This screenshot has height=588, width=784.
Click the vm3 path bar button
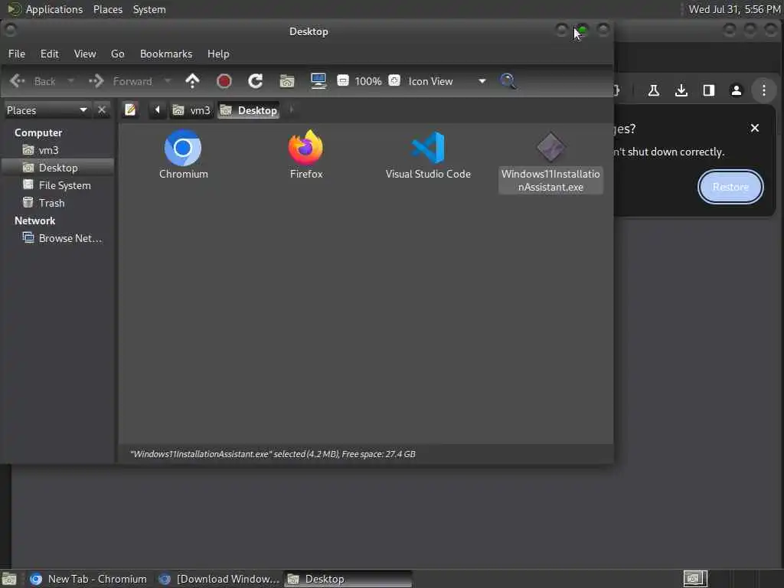point(191,110)
